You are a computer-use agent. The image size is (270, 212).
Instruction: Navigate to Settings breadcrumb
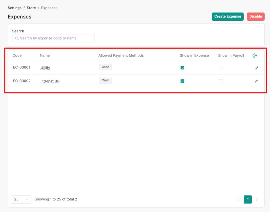[x=14, y=8]
